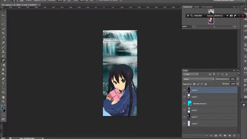Hide layer Слой 3
This screenshot has height=139, width=247.
[184, 97]
